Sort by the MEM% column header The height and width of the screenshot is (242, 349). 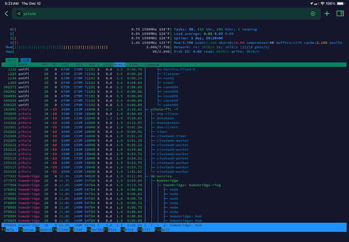(x=120, y=65)
